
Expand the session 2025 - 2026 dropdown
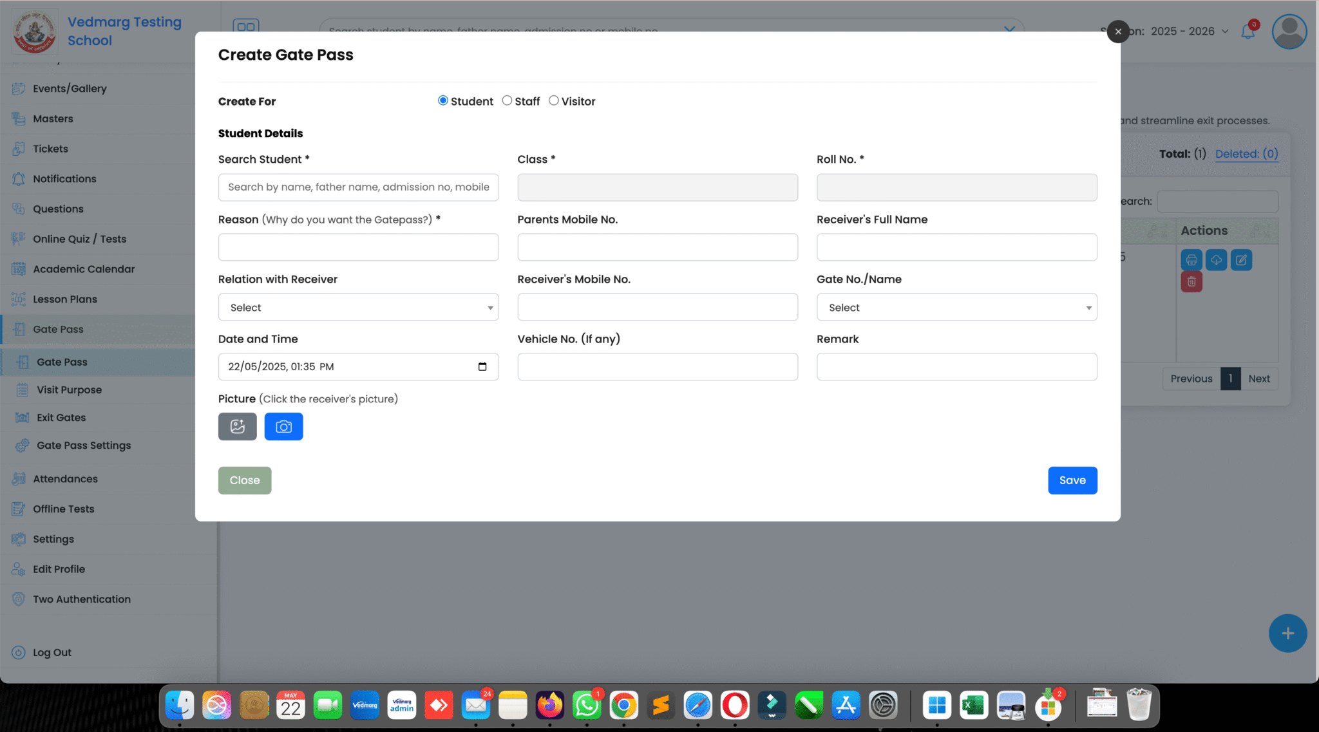[x=1190, y=31]
